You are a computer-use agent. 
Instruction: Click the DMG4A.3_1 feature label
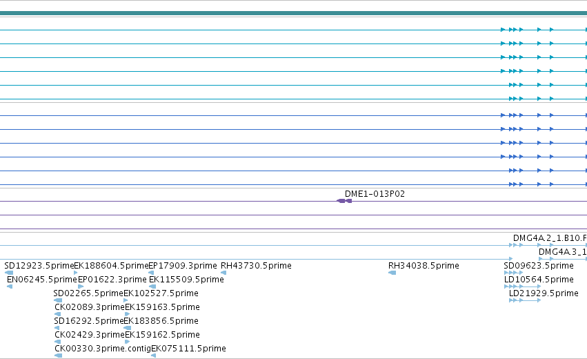(x=563, y=252)
